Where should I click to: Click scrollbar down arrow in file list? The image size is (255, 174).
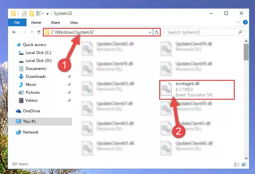point(246,158)
